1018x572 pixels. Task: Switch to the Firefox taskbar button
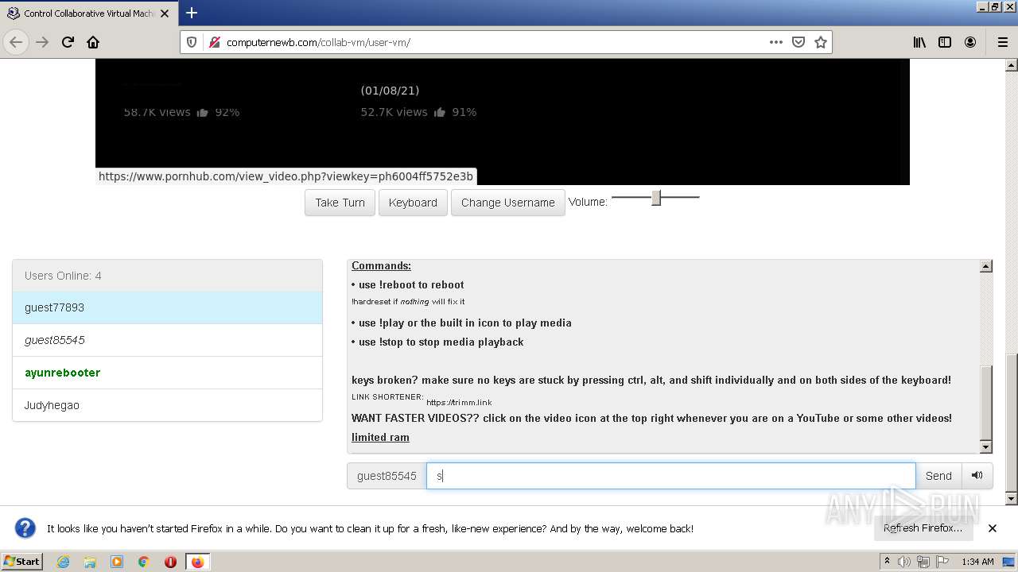coord(197,562)
